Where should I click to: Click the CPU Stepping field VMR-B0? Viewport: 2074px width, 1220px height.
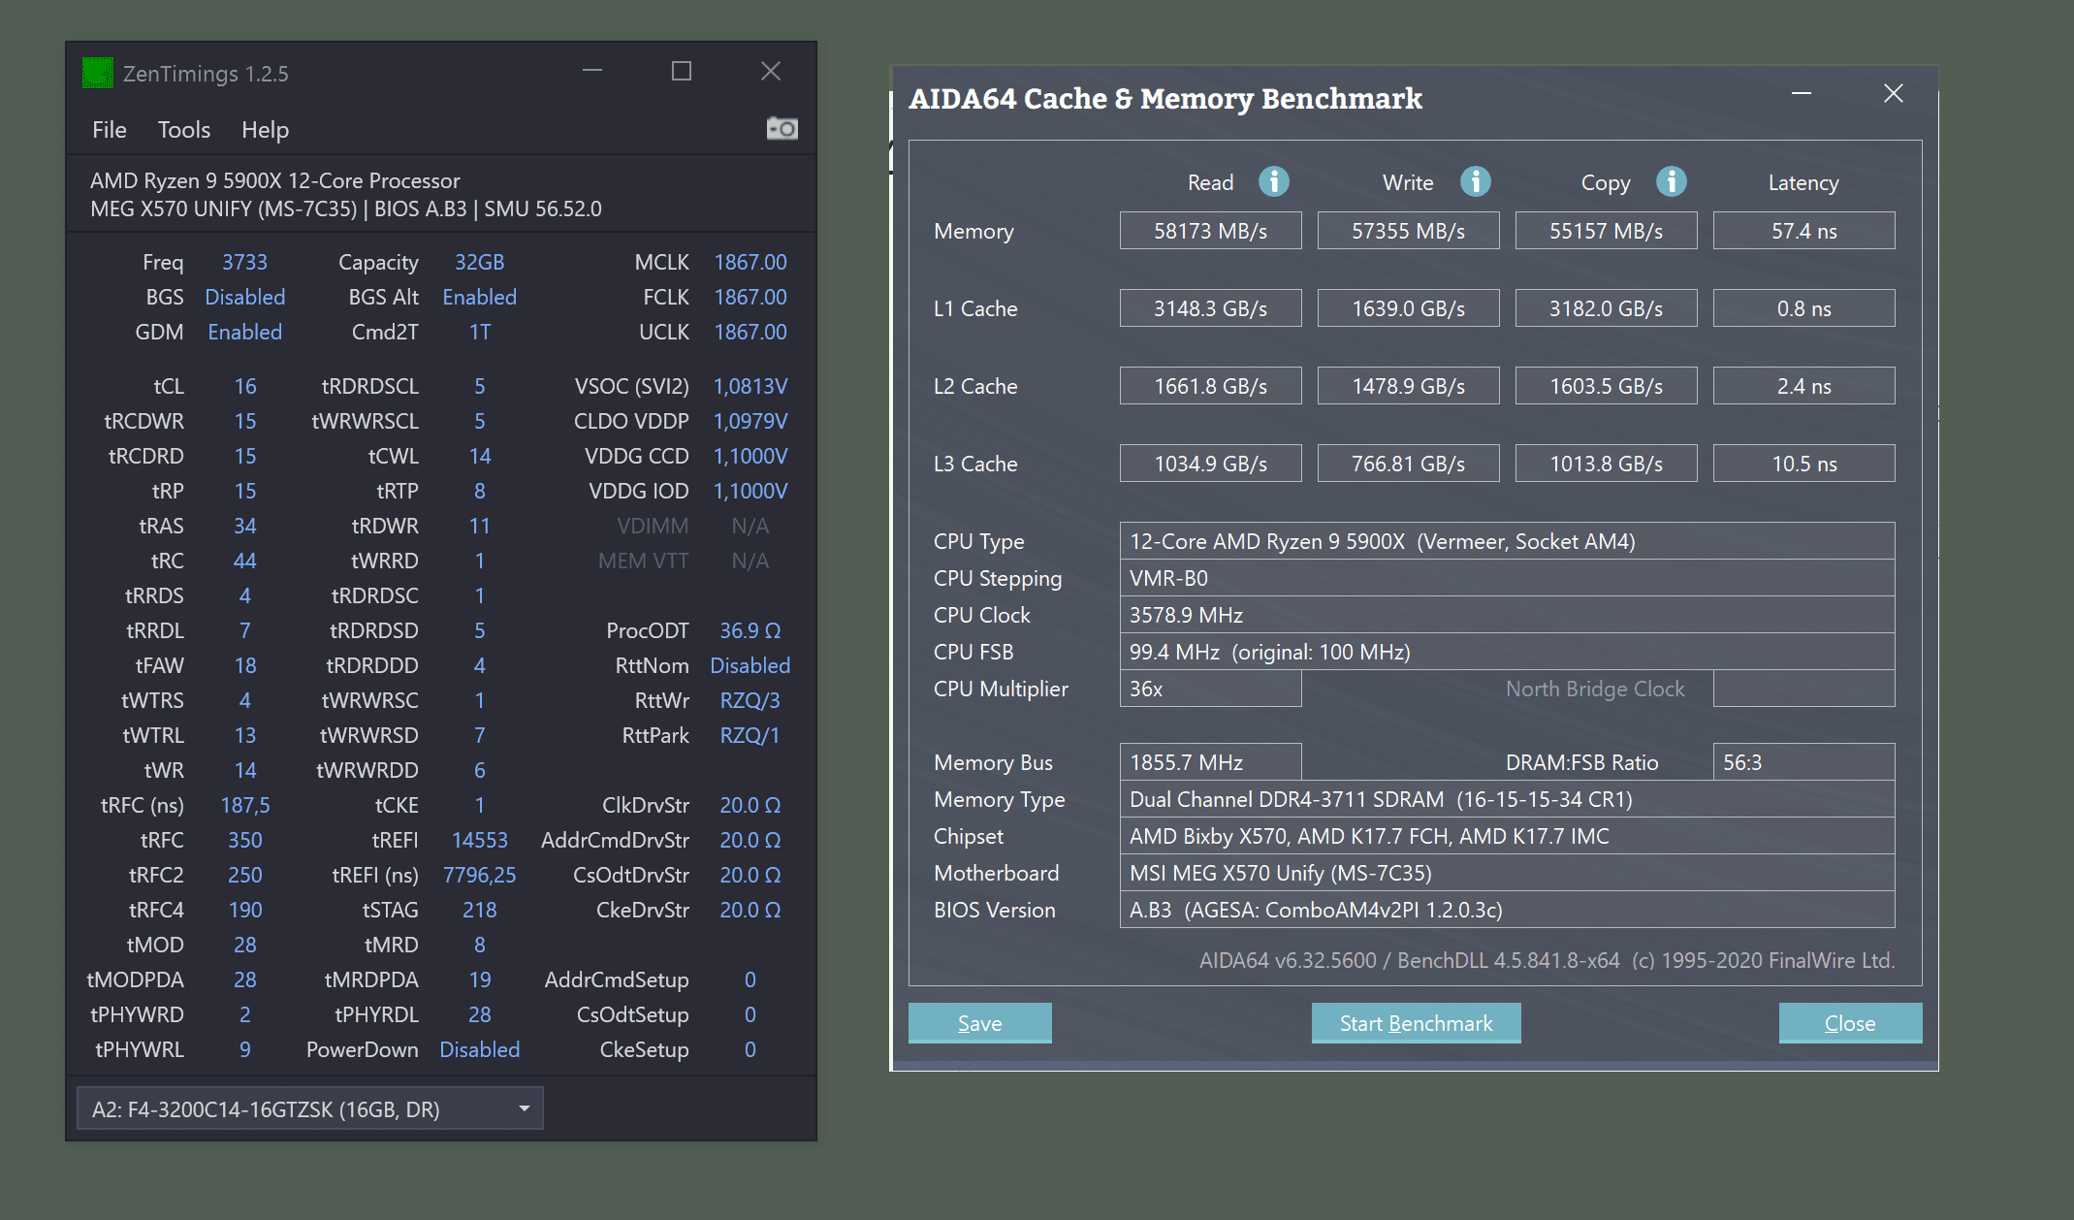pos(1507,578)
